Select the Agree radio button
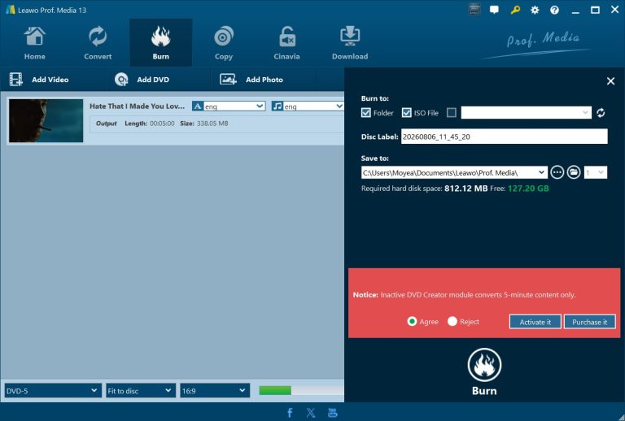 412,321
